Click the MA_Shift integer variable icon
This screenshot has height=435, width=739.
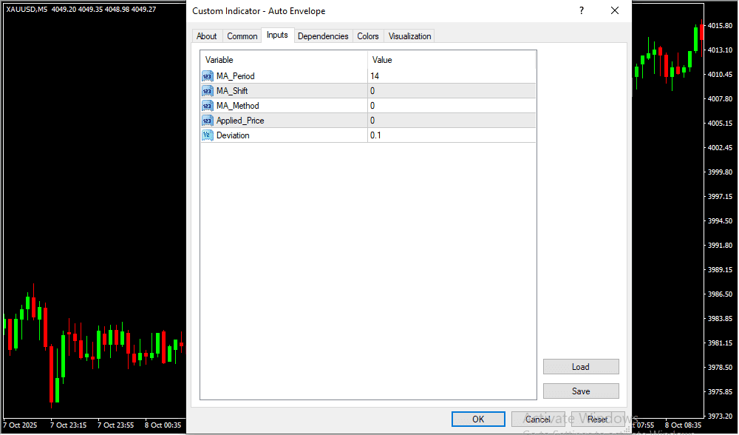point(207,91)
